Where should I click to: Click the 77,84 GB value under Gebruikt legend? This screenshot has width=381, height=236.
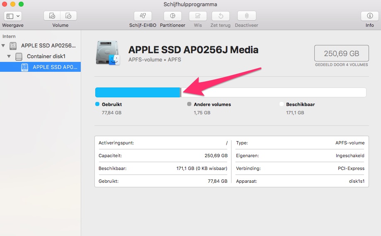[x=111, y=113]
